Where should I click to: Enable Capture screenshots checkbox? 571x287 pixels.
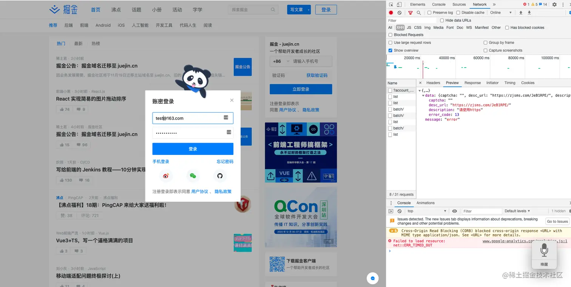486,50
